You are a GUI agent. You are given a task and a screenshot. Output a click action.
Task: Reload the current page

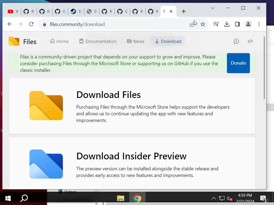point(31,24)
